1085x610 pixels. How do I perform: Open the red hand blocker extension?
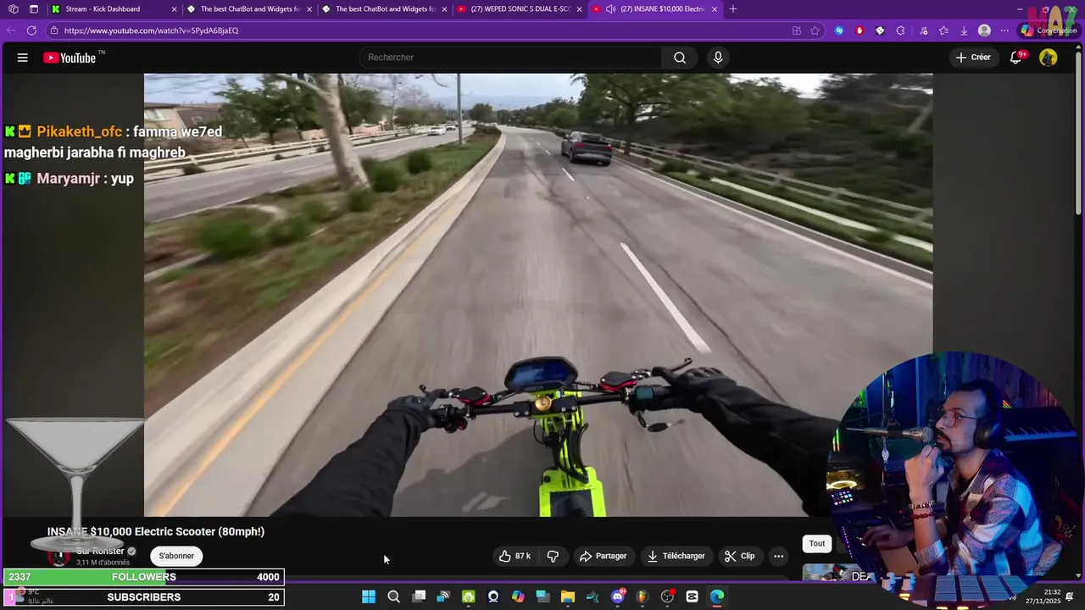860,30
